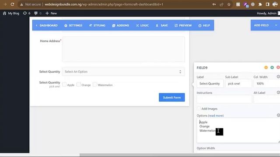Expand the Add Field dropdown arrow

coord(276,25)
